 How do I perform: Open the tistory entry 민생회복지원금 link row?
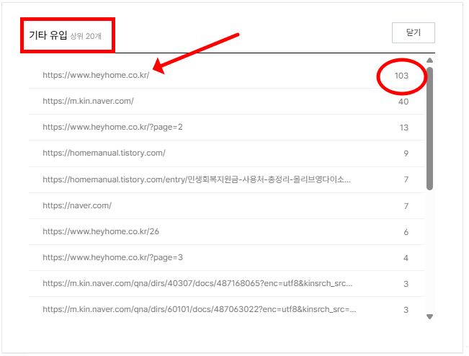pyautogui.click(x=226, y=179)
